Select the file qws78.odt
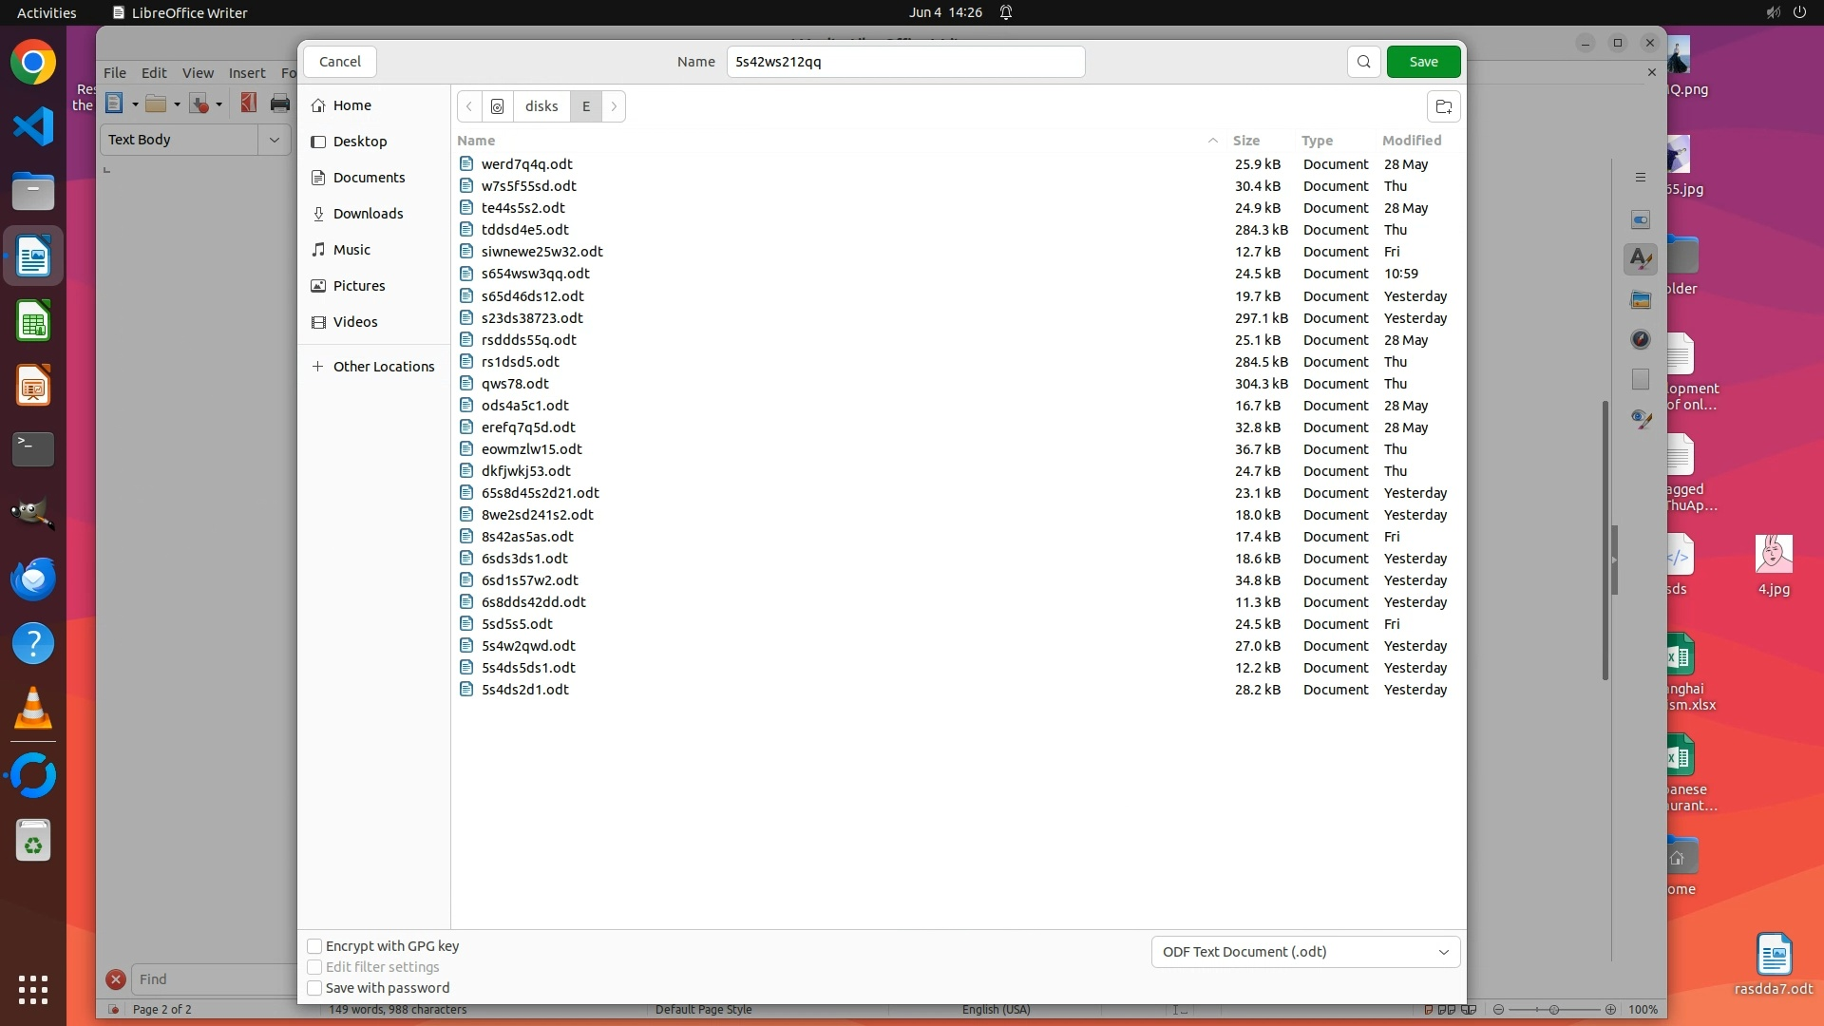The width and height of the screenshot is (1824, 1026). pyautogui.click(x=515, y=384)
